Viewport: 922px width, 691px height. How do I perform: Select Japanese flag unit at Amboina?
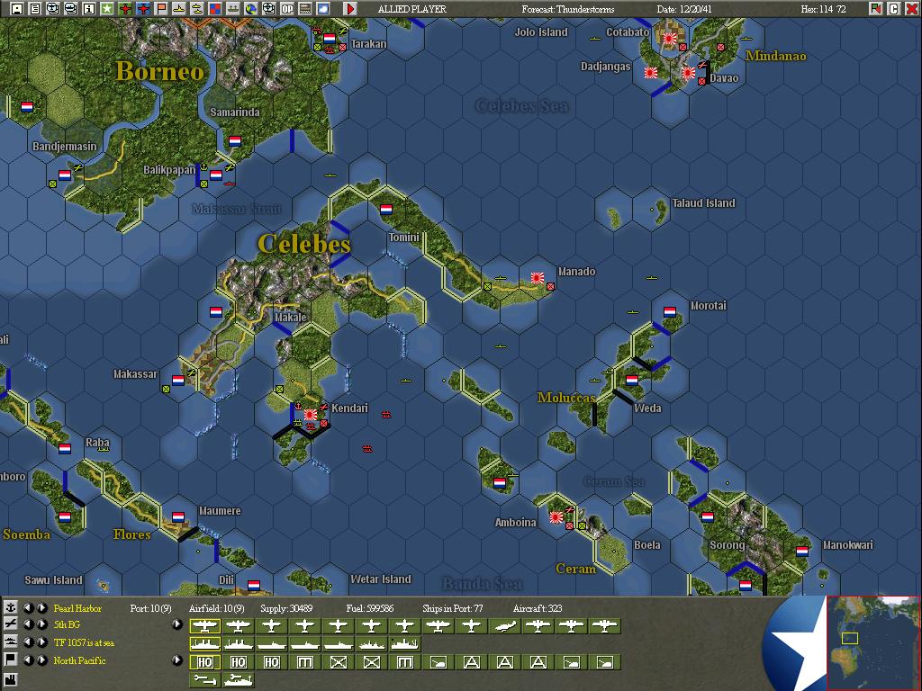[556, 517]
